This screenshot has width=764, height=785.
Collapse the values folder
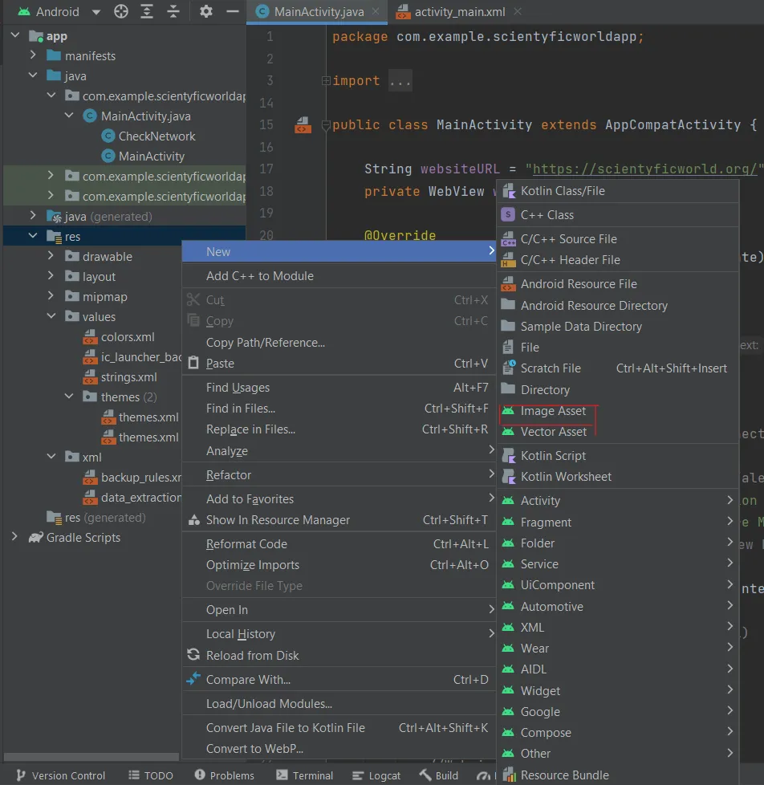pyautogui.click(x=51, y=316)
